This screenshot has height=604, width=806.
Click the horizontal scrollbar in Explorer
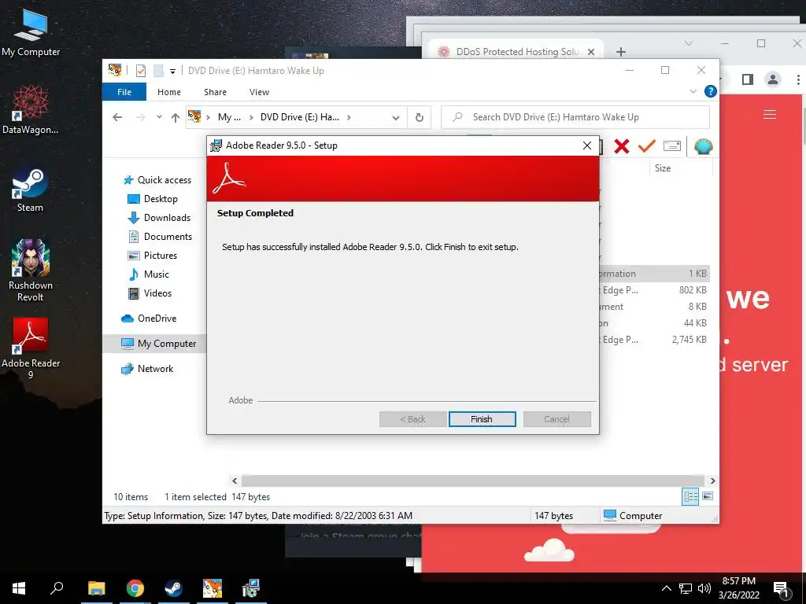click(x=473, y=481)
